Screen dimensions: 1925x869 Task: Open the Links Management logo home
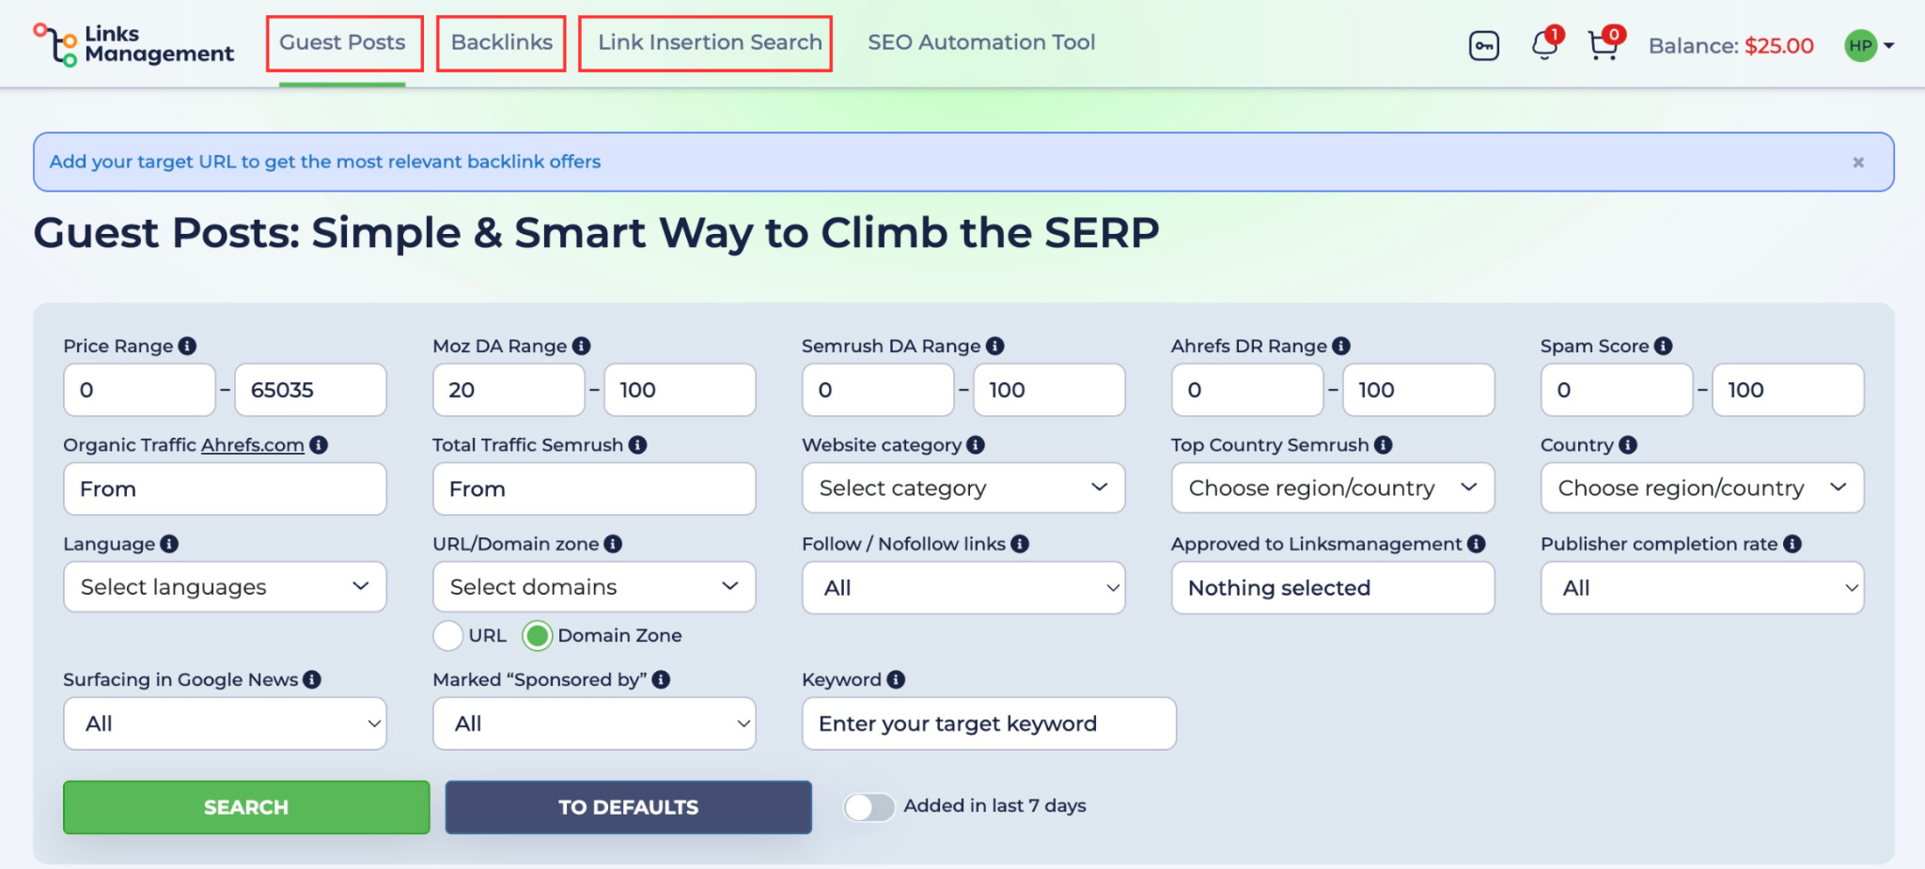(x=133, y=44)
